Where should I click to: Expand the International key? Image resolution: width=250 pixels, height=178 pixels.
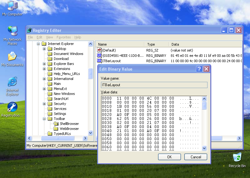point(44,79)
